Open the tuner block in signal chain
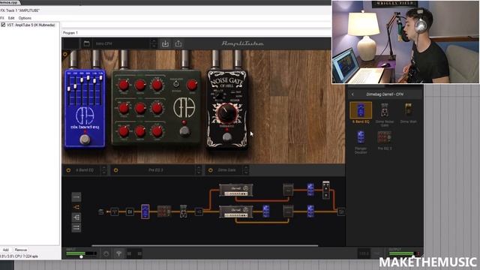This screenshot has width=480, height=270. coord(115,211)
